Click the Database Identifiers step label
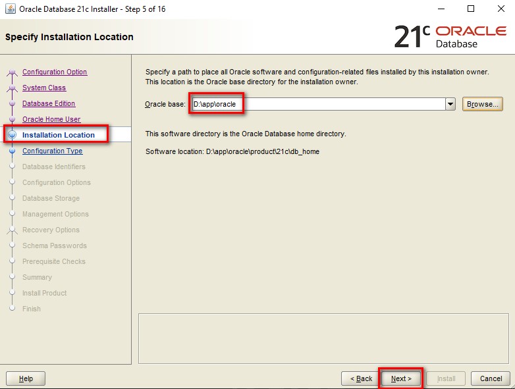Image resolution: width=515 pixels, height=389 pixels. coord(53,167)
